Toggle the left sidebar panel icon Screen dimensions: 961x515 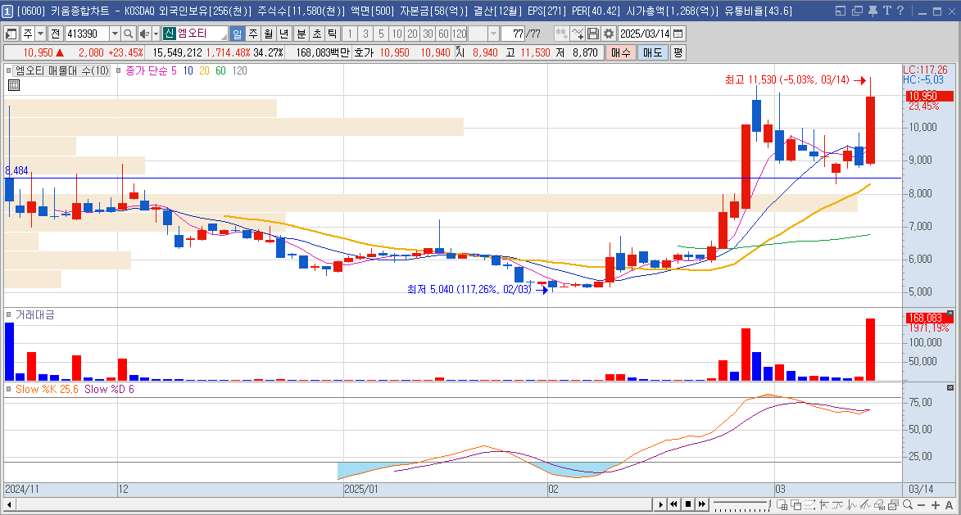(x=11, y=34)
